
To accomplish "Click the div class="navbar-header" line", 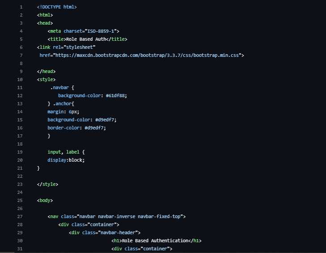I will pos(105,232).
